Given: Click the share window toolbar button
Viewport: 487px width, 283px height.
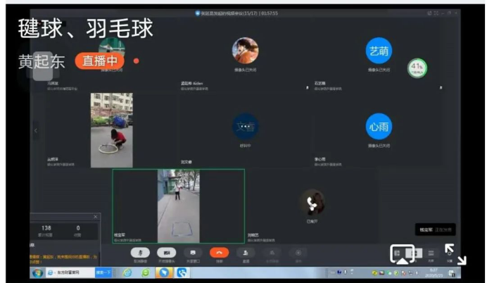Looking at the screenshot, I should click(x=192, y=253).
